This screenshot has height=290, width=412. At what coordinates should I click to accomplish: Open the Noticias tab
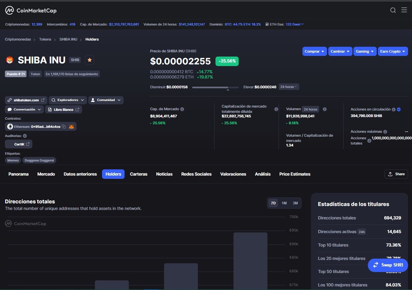pyautogui.click(x=164, y=174)
